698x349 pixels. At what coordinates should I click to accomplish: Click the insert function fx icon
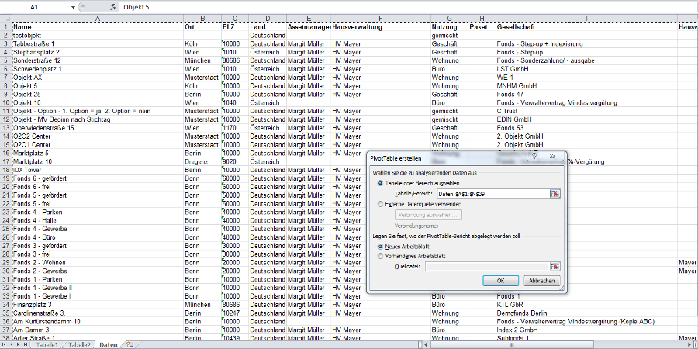(113, 7)
